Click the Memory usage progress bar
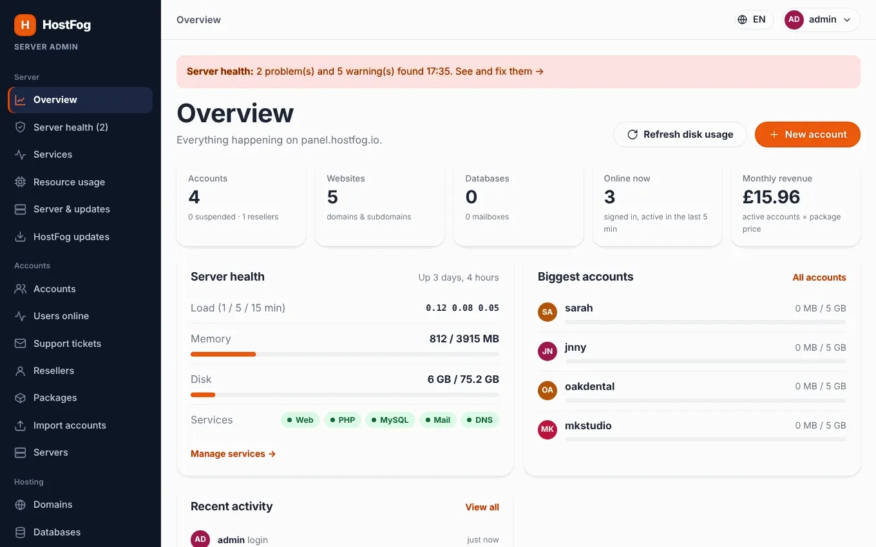 (x=345, y=354)
